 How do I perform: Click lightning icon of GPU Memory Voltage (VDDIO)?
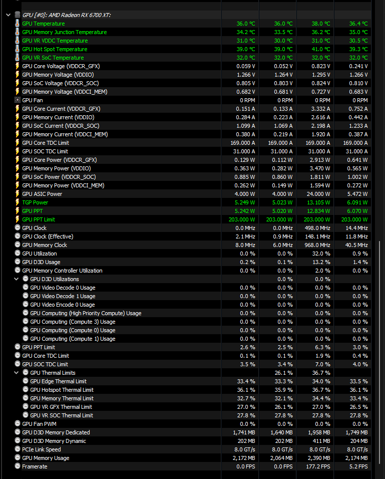[18, 75]
